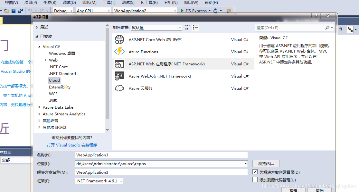Viewport: 359px width, 192px height.
Task: Open the Visual Studio installer link
Action: (x=72, y=145)
